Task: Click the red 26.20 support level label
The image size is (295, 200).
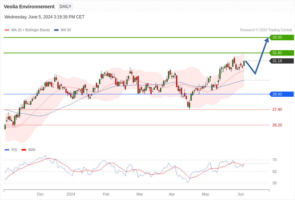Action: click(277, 125)
